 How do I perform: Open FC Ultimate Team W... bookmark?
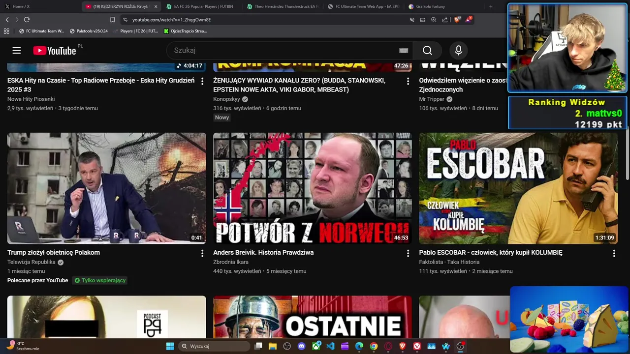pyautogui.click(x=42, y=31)
